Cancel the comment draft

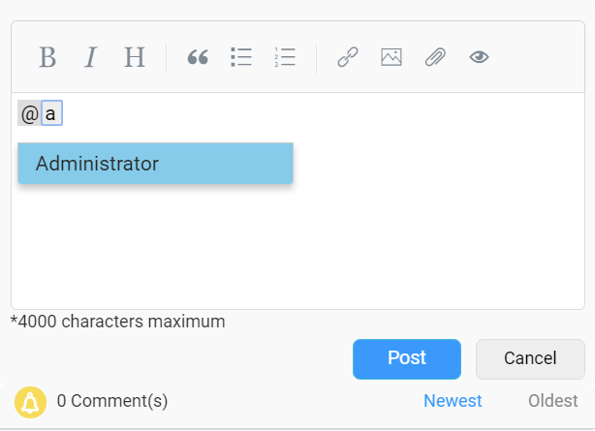[x=530, y=358]
